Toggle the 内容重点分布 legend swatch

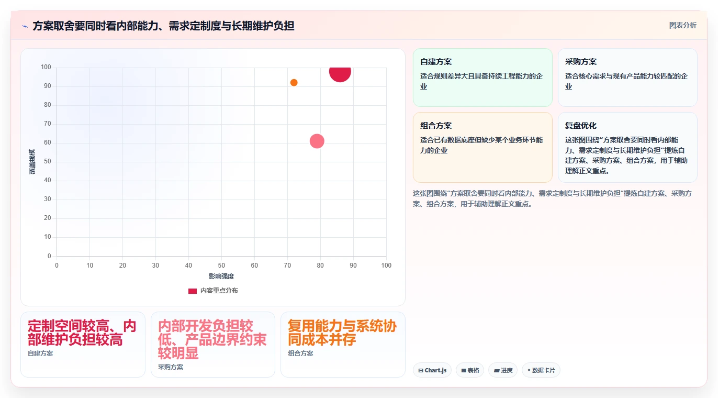tap(193, 291)
